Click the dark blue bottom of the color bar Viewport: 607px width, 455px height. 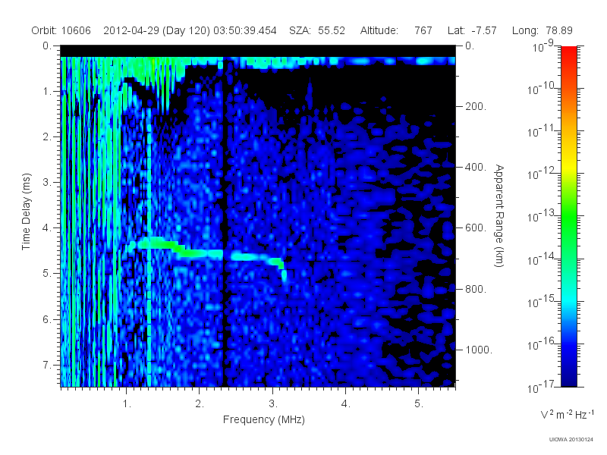pyautogui.click(x=568, y=381)
